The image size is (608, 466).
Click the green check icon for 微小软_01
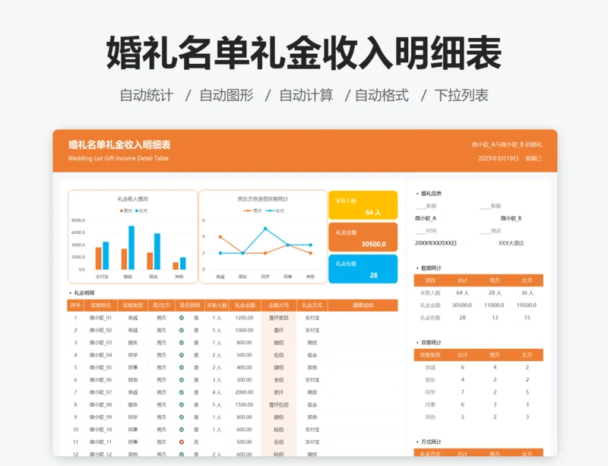click(182, 318)
